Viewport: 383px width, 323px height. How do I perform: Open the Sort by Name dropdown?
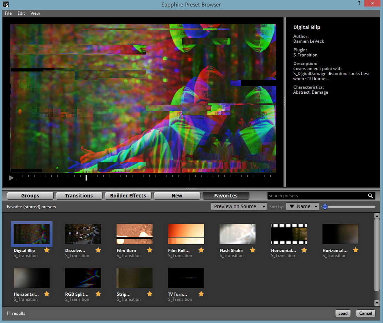point(303,206)
